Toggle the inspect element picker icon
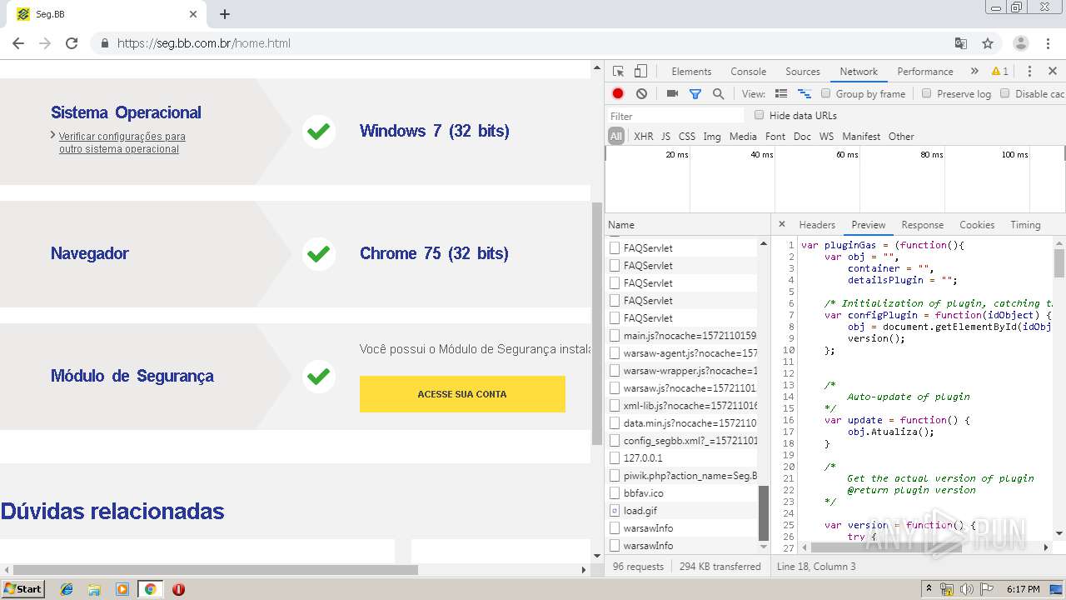The height and width of the screenshot is (600, 1066). click(x=618, y=72)
